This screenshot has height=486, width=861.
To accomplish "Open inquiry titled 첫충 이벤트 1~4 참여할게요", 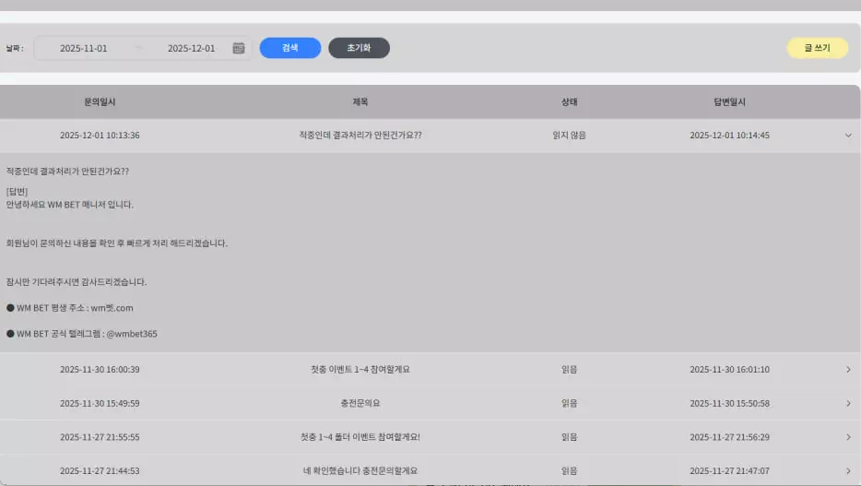I will coord(360,370).
